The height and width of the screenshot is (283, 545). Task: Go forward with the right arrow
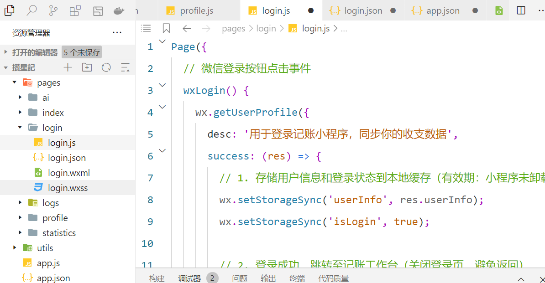pos(206,28)
